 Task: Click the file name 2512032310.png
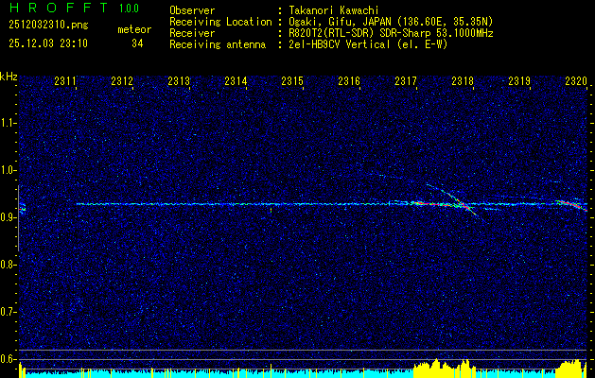48,25
